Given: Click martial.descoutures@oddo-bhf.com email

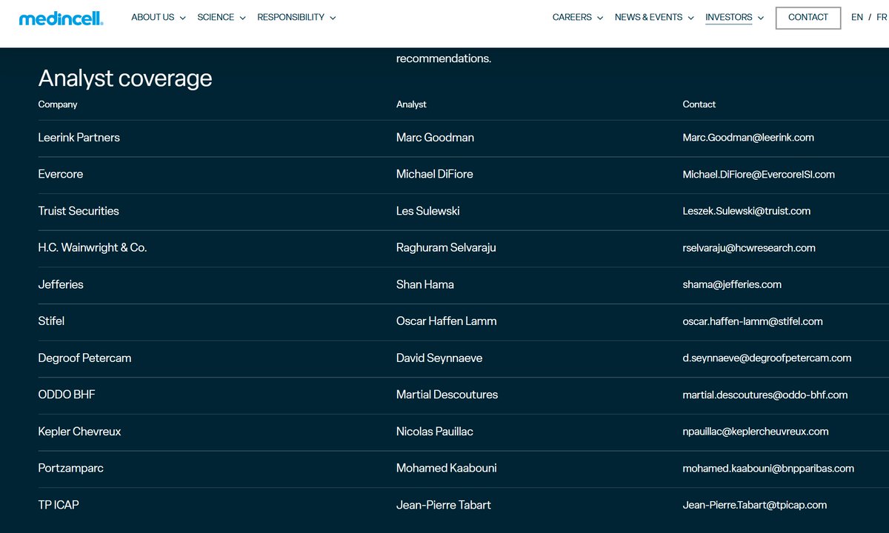Looking at the screenshot, I should 765,395.
